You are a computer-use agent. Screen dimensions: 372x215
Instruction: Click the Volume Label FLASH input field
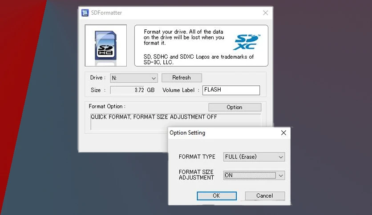click(231, 90)
